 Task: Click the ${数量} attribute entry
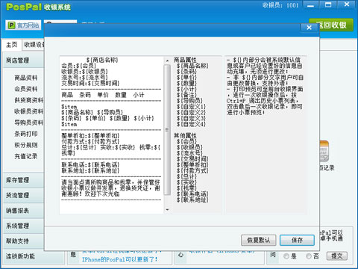[x=186, y=83]
